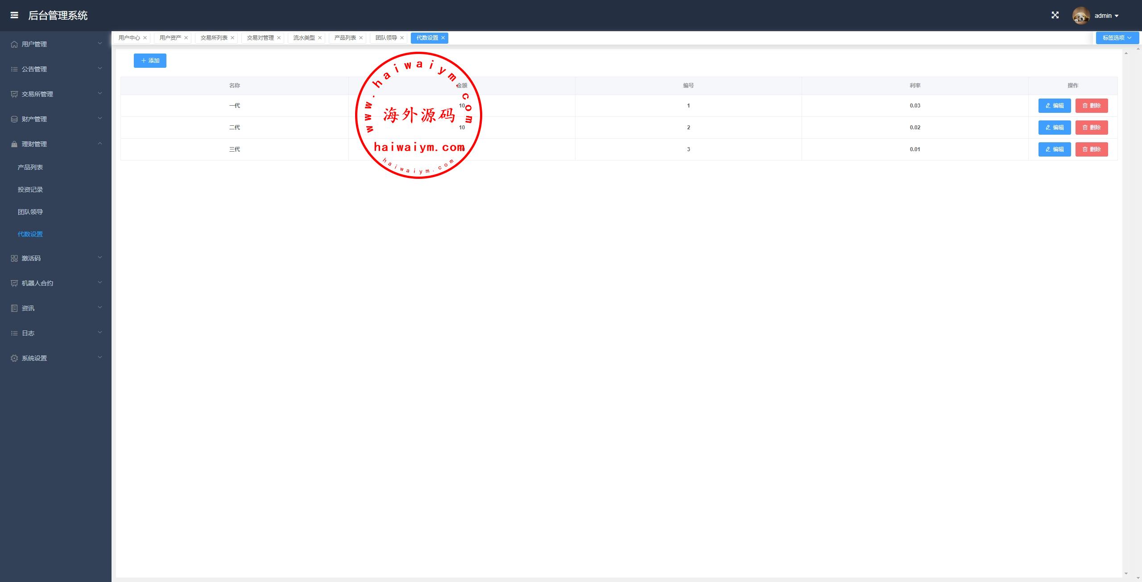Image resolution: width=1142 pixels, height=582 pixels.
Task: Click the hamburger menu collapse icon
Action: 14,16
